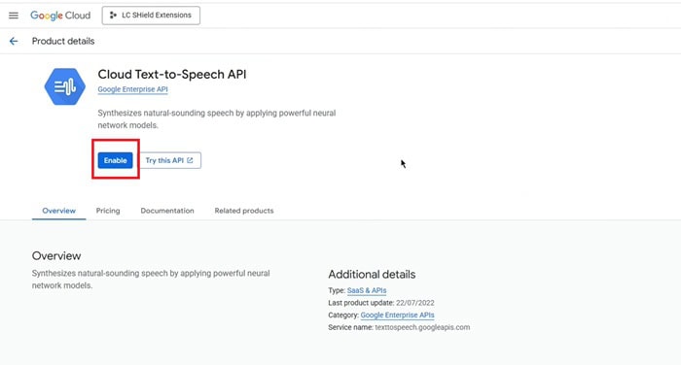
Task: Click the Google Cloud logo
Action: 60,16
